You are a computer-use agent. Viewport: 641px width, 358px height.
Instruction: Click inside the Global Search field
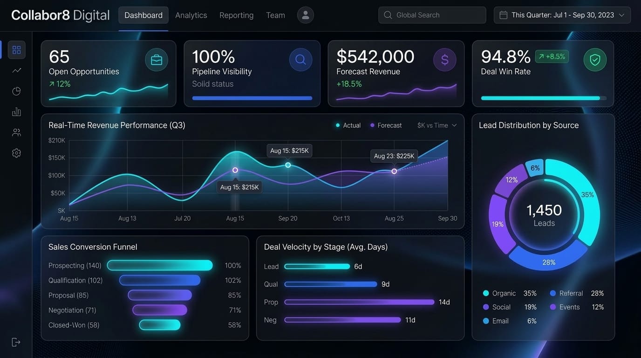[432, 15]
